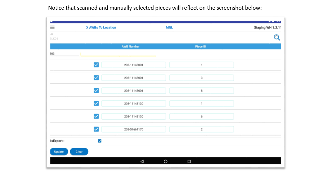Uncheck row 203-57661170 piece 2

click(x=96, y=129)
